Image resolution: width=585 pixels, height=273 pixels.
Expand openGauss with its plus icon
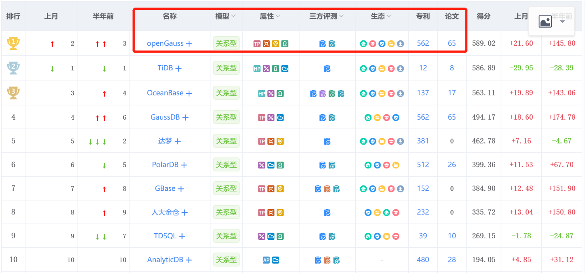[189, 44]
